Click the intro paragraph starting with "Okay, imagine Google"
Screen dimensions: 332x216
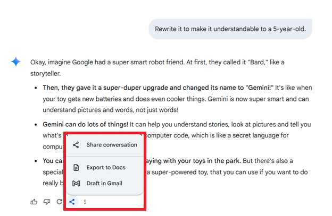point(160,62)
